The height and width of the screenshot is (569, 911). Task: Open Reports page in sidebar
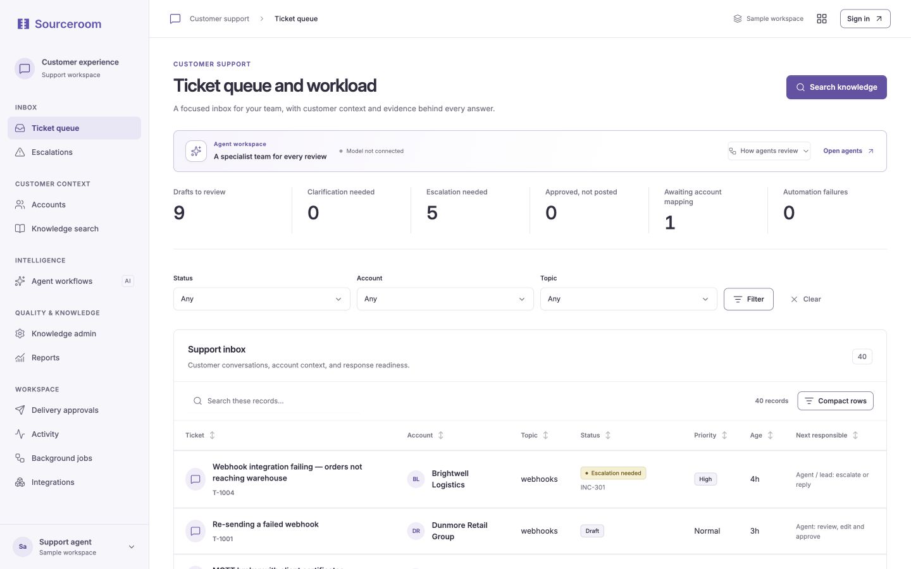(x=74, y=357)
